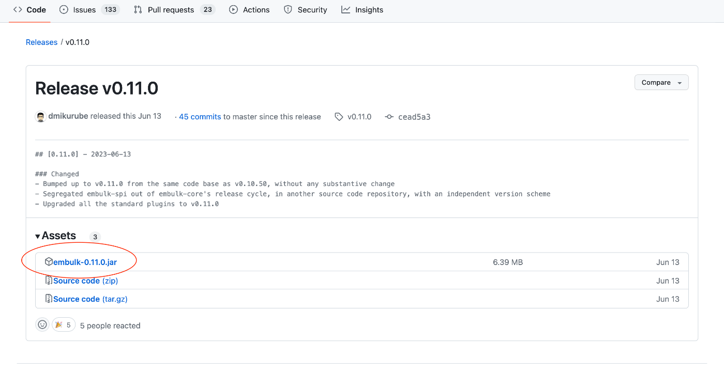Collapse the Assets section triangle
724x373 pixels.
point(38,237)
